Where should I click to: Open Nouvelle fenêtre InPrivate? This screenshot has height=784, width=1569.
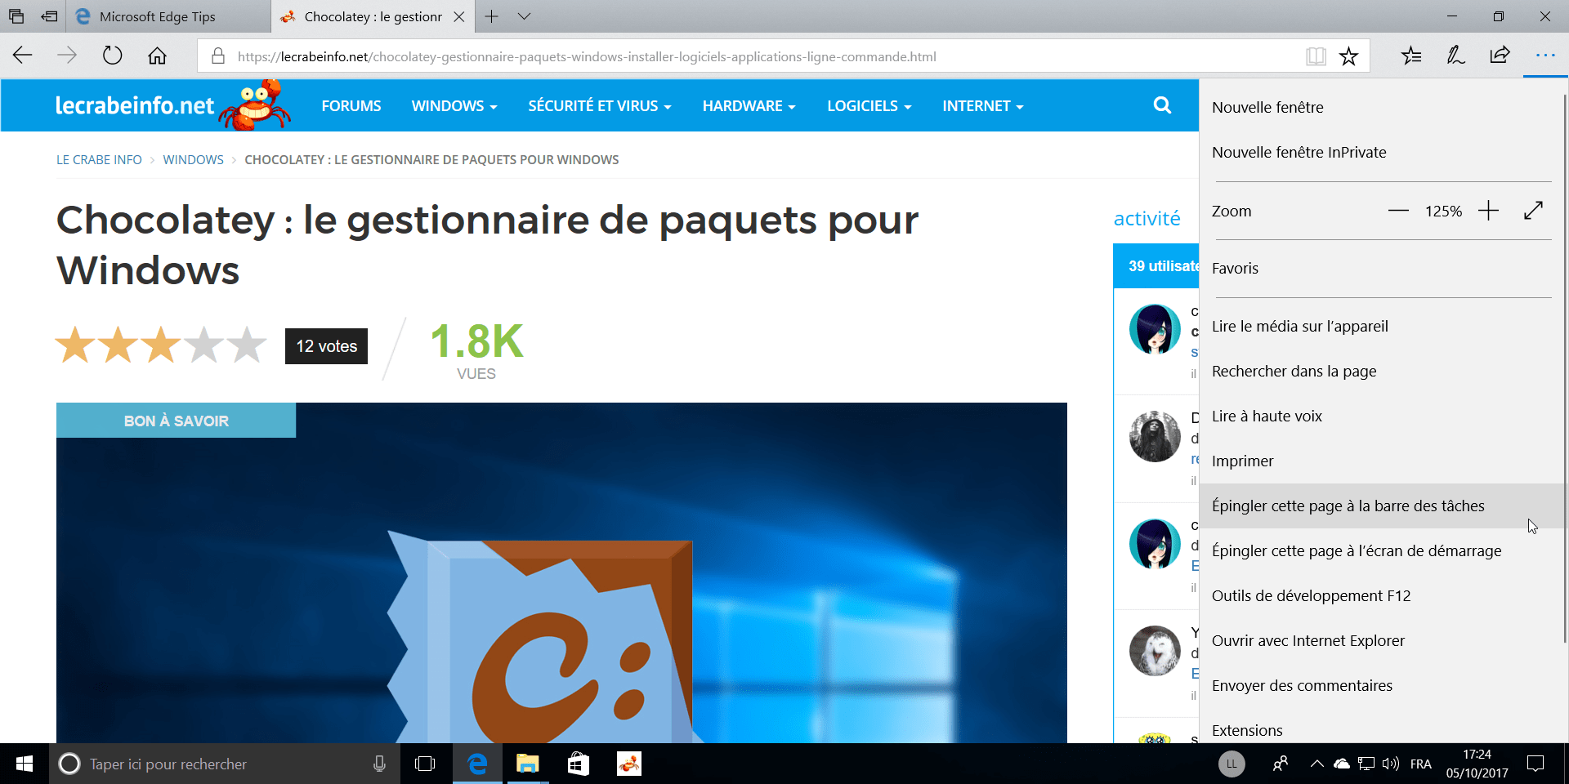pos(1382,152)
